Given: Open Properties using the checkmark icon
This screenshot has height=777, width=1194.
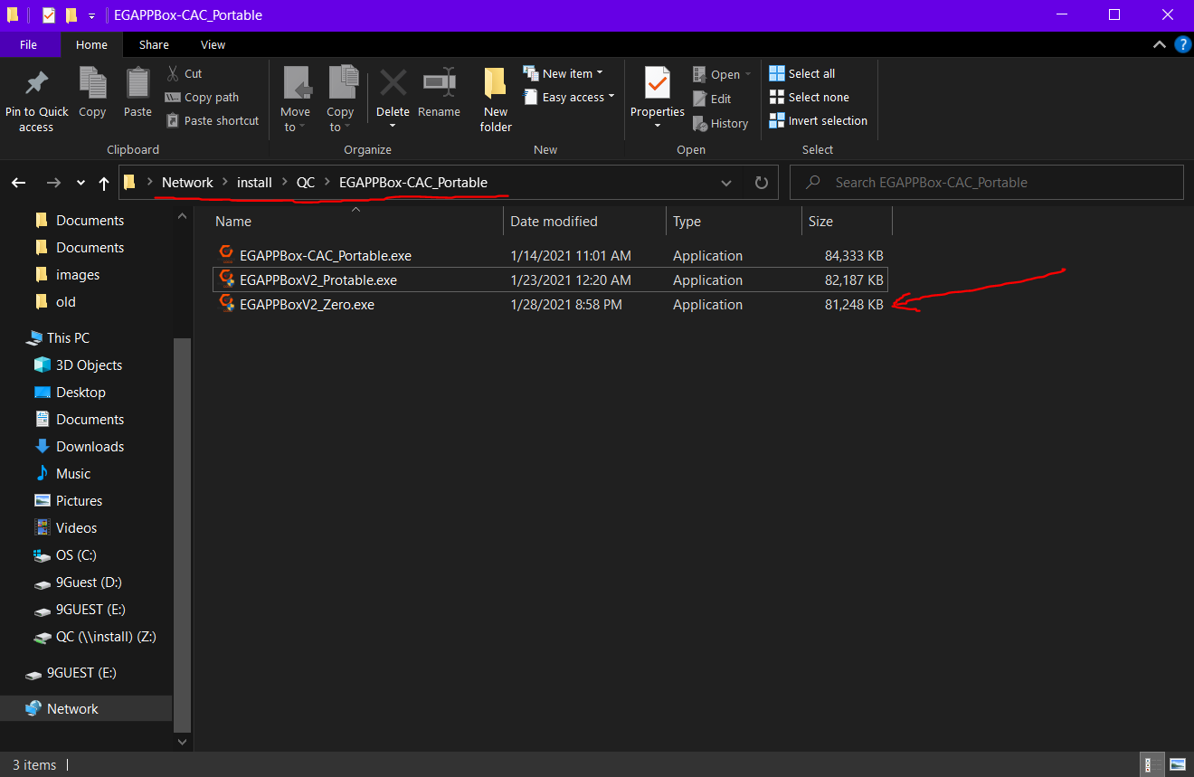Looking at the screenshot, I should click(x=657, y=84).
